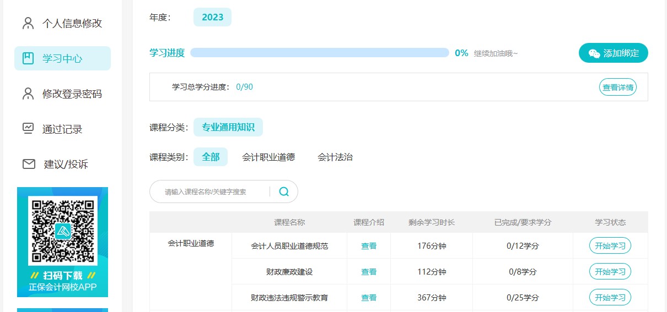Open 通过记录 in sidebar
This screenshot has width=667, height=312.
point(62,129)
